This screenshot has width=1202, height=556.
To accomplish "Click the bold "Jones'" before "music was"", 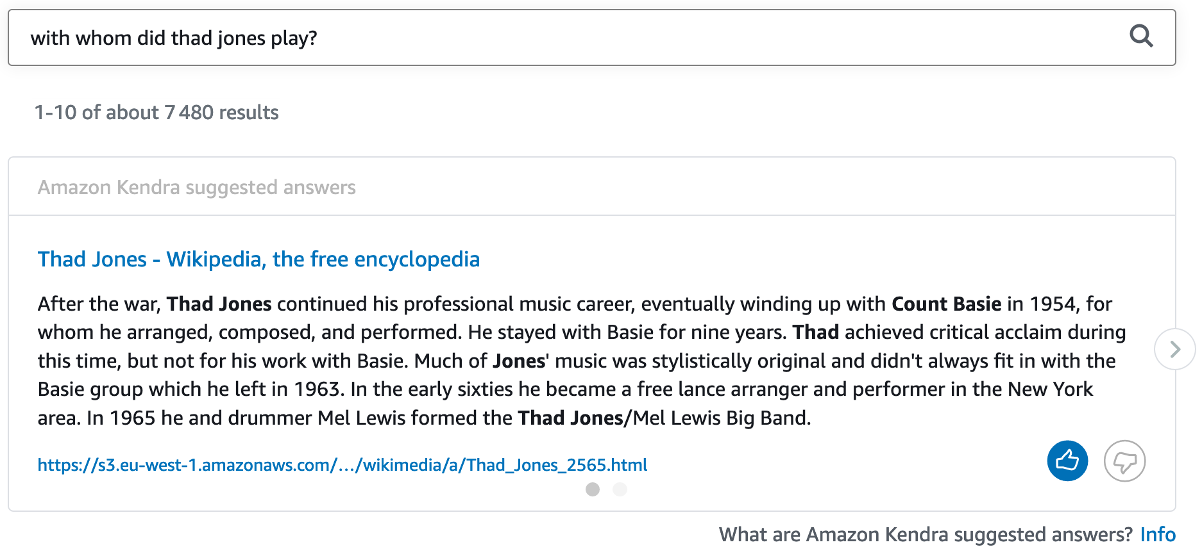I will [520, 361].
